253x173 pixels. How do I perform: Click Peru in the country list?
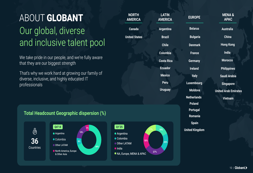(x=165, y=83)
